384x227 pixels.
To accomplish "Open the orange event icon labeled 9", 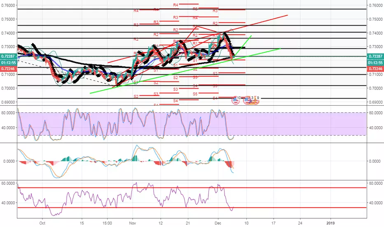I will click(255, 100).
